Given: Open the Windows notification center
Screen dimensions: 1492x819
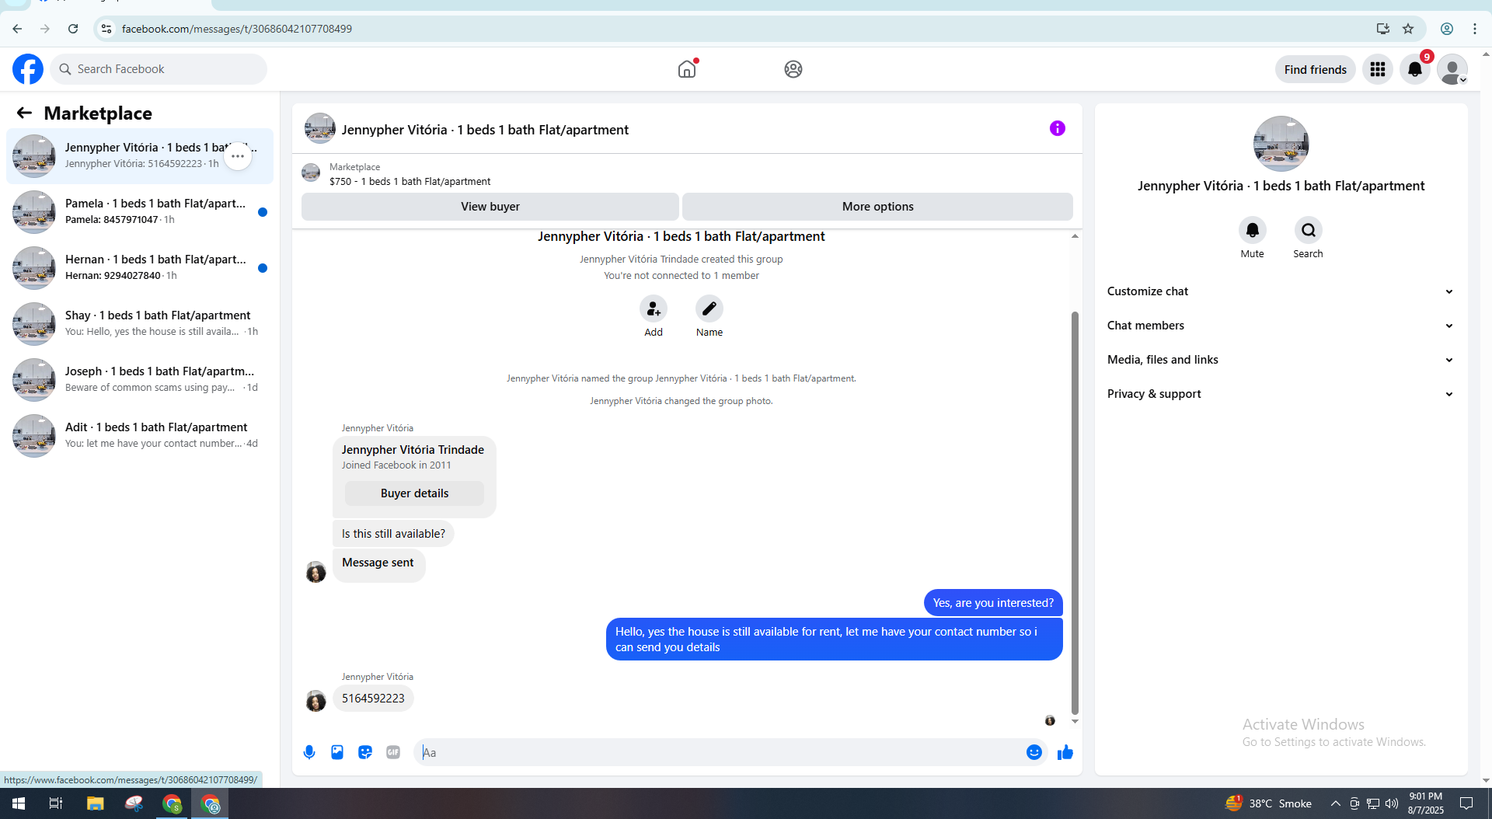Looking at the screenshot, I should pos(1466,803).
